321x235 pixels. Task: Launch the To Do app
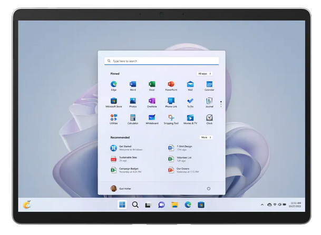(190, 103)
